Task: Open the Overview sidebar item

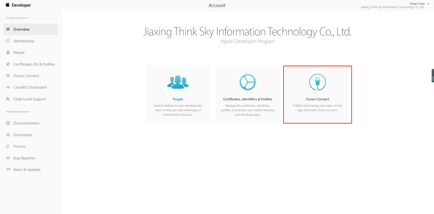Action: tap(30, 29)
